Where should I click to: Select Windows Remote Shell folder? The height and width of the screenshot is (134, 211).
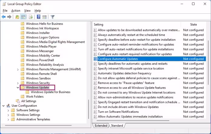(41, 74)
